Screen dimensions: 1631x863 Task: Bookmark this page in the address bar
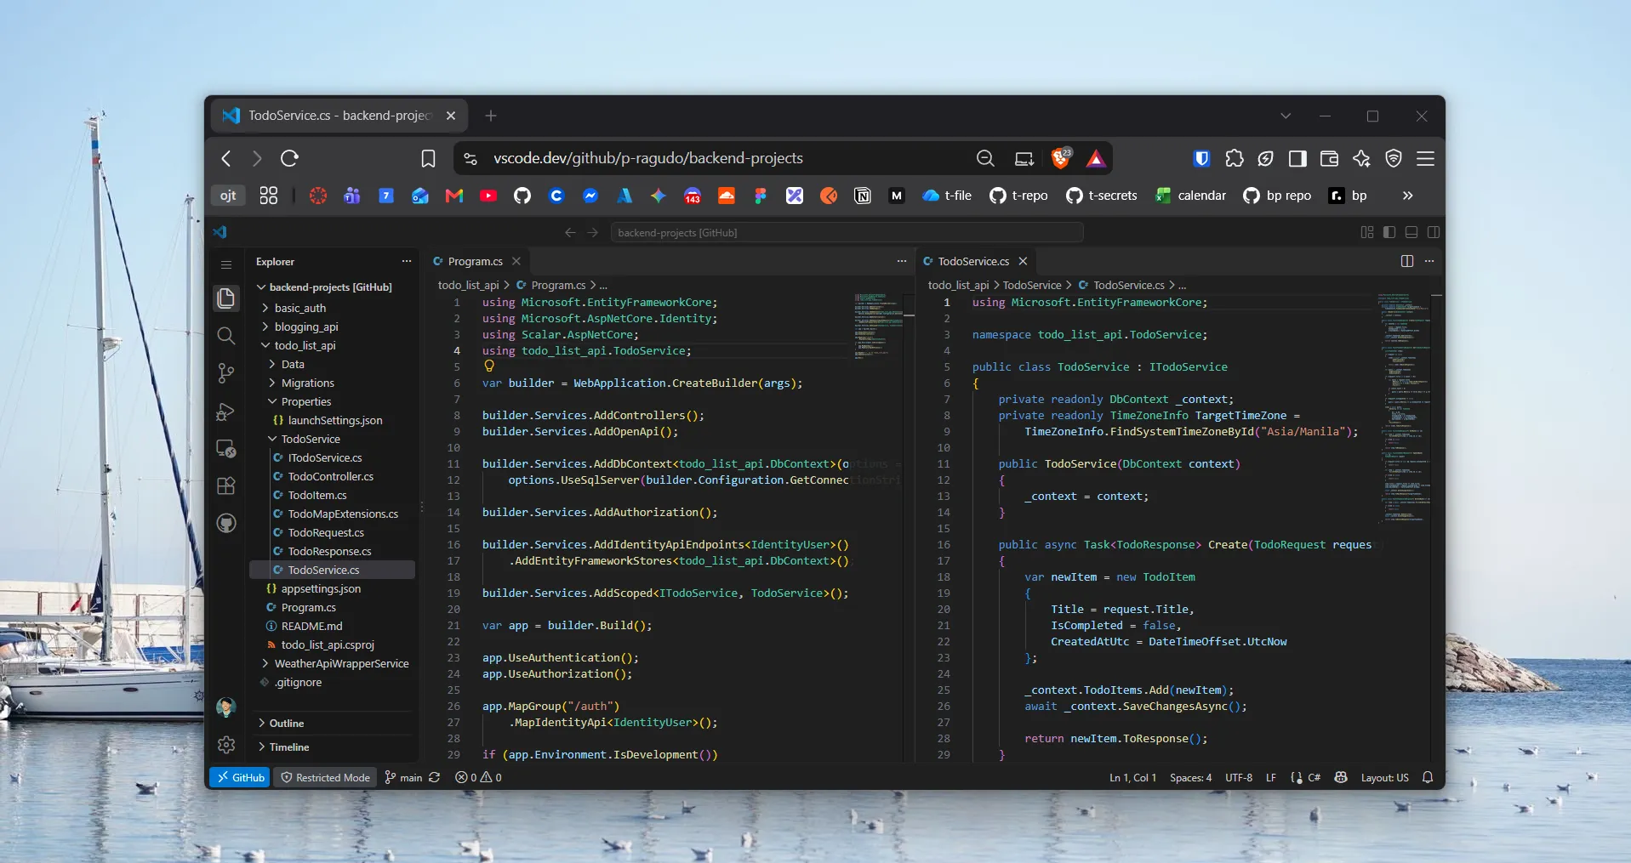pos(428,158)
